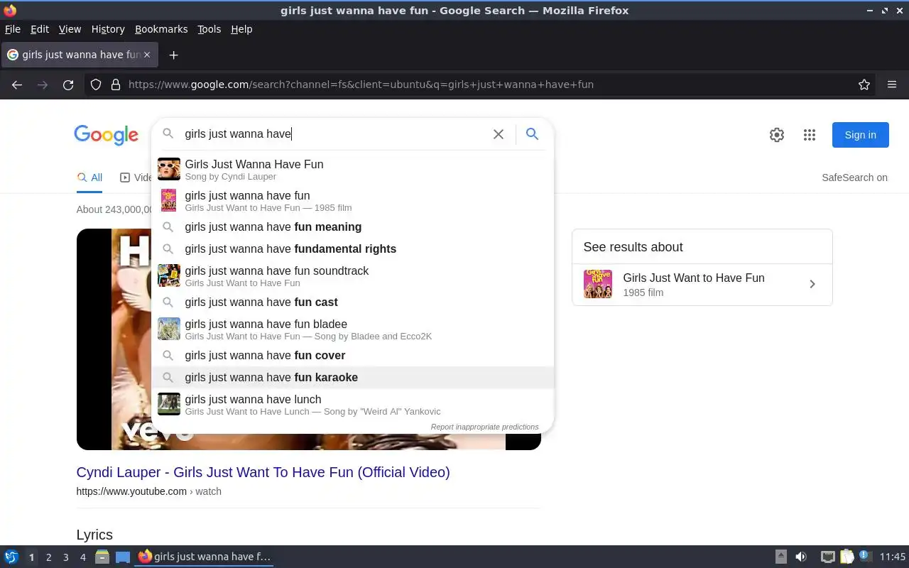Choose the 'fun cover' suggestion
The image size is (909, 568).
tap(352, 356)
